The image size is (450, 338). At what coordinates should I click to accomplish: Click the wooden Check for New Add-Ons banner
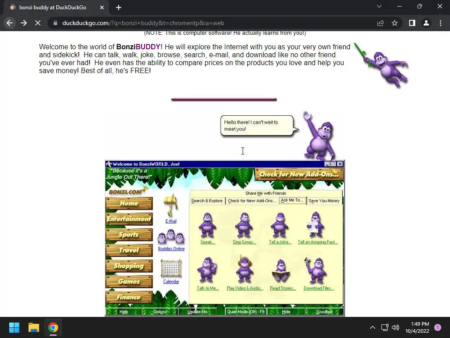(x=299, y=174)
